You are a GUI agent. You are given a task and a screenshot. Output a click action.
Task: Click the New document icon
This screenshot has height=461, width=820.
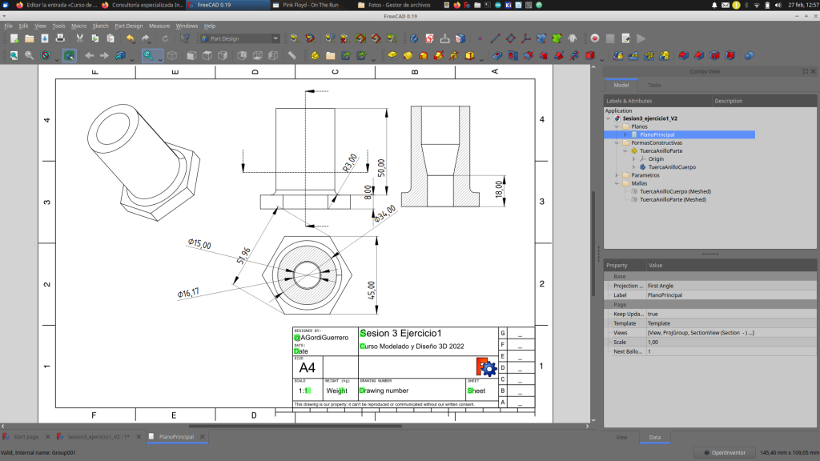tap(14, 38)
